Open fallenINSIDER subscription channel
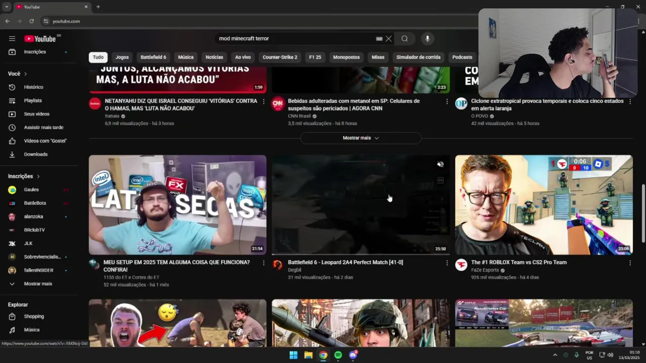 (39, 270)
